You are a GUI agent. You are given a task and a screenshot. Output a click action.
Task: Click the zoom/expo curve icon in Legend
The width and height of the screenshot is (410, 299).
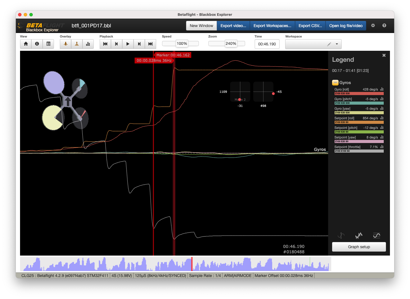coord(341,235)
